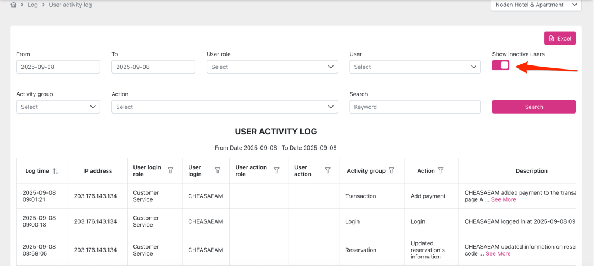Export the log with Excel button

coord(560,38)
